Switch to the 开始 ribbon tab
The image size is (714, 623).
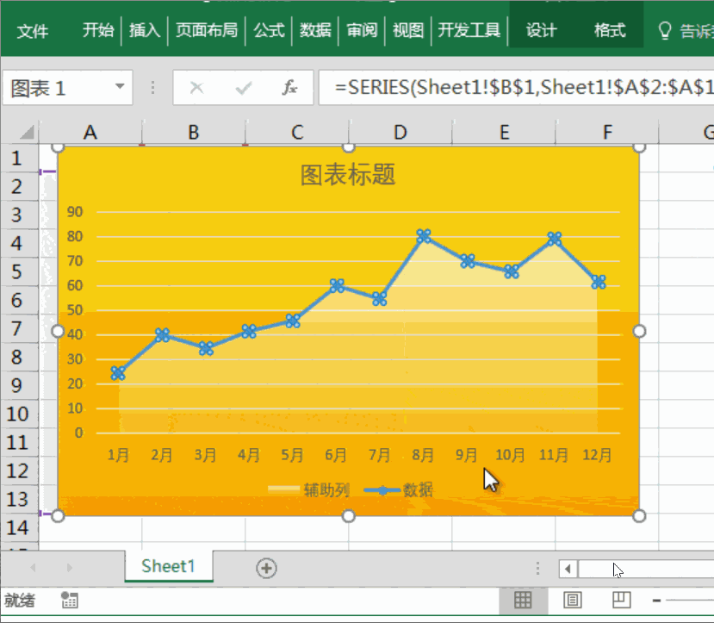click(x=97, y=30)
